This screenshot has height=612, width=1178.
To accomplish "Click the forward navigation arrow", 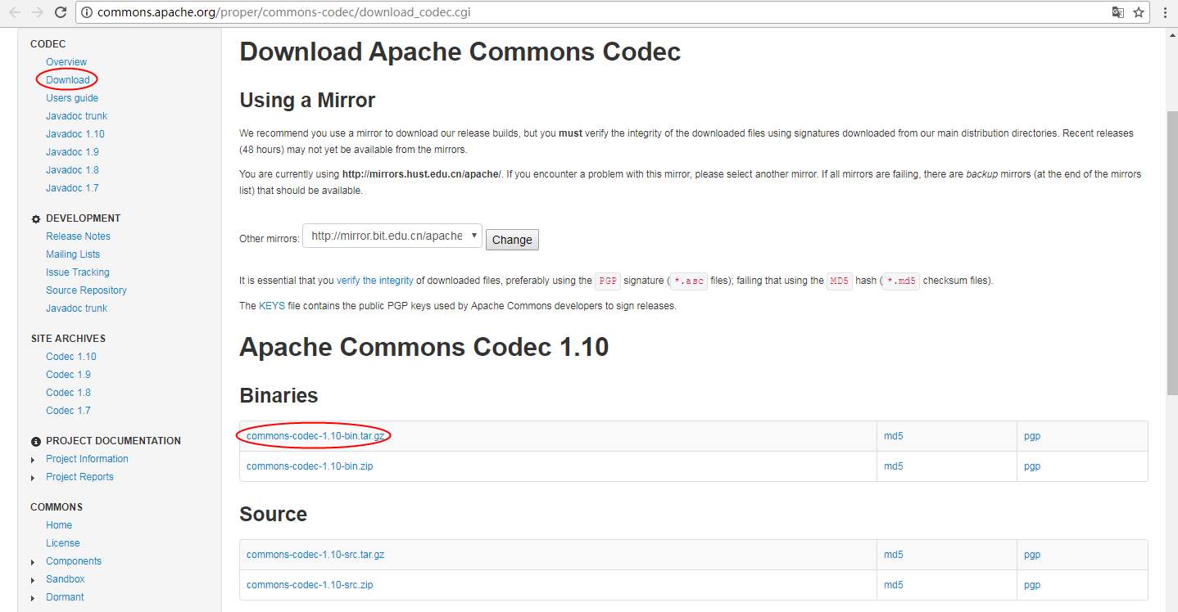I will coord(37,12).
